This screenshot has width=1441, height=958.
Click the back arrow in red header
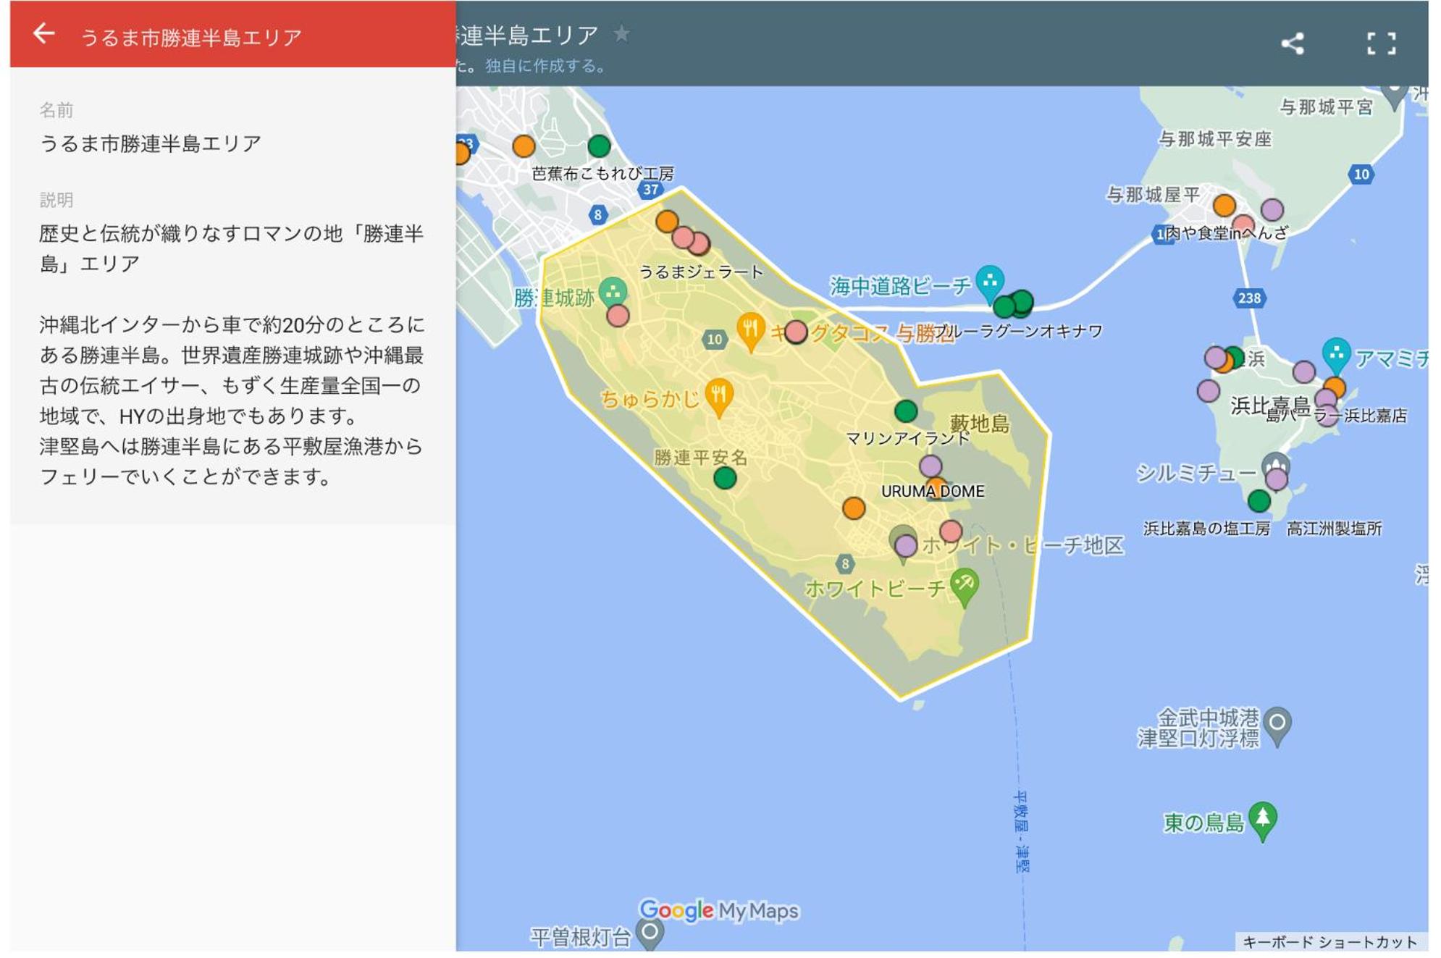[x=43, y=33]
